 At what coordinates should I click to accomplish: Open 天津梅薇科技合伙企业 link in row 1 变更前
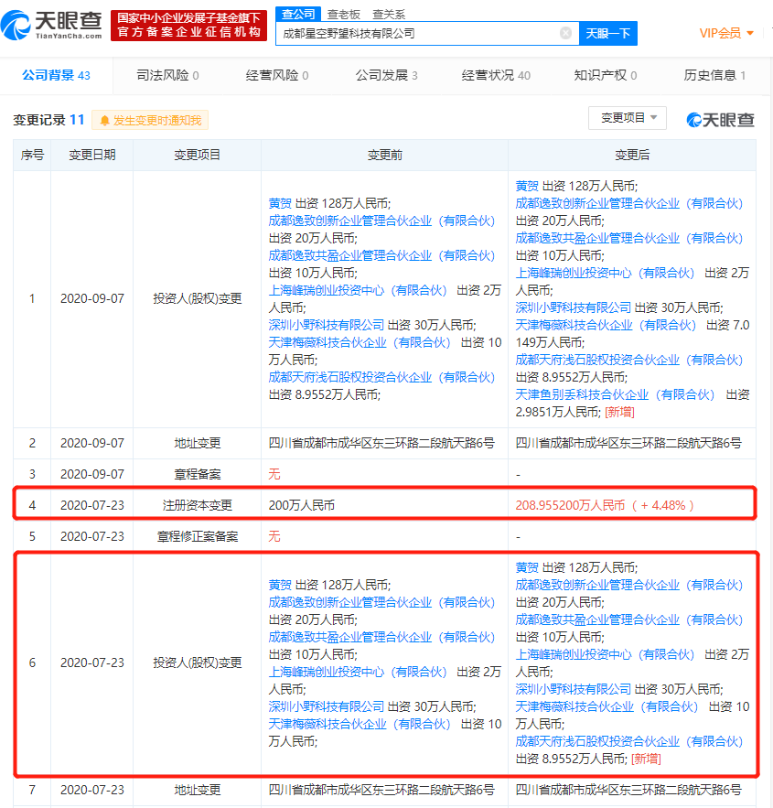[359, 342]
